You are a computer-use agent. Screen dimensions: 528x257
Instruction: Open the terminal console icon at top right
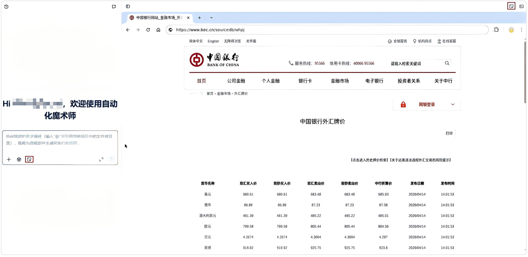[x=521, y=7]
